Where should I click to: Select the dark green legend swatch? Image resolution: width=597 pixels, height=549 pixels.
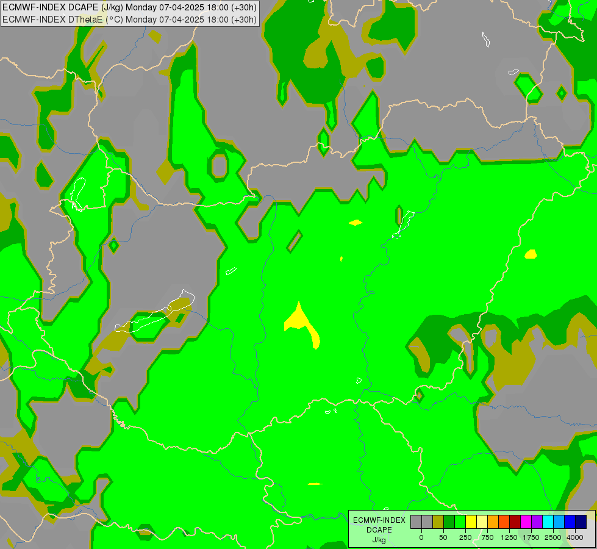(x=449, y=522)
